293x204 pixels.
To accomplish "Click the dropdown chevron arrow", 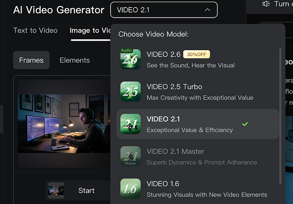I will pos(208,10).
